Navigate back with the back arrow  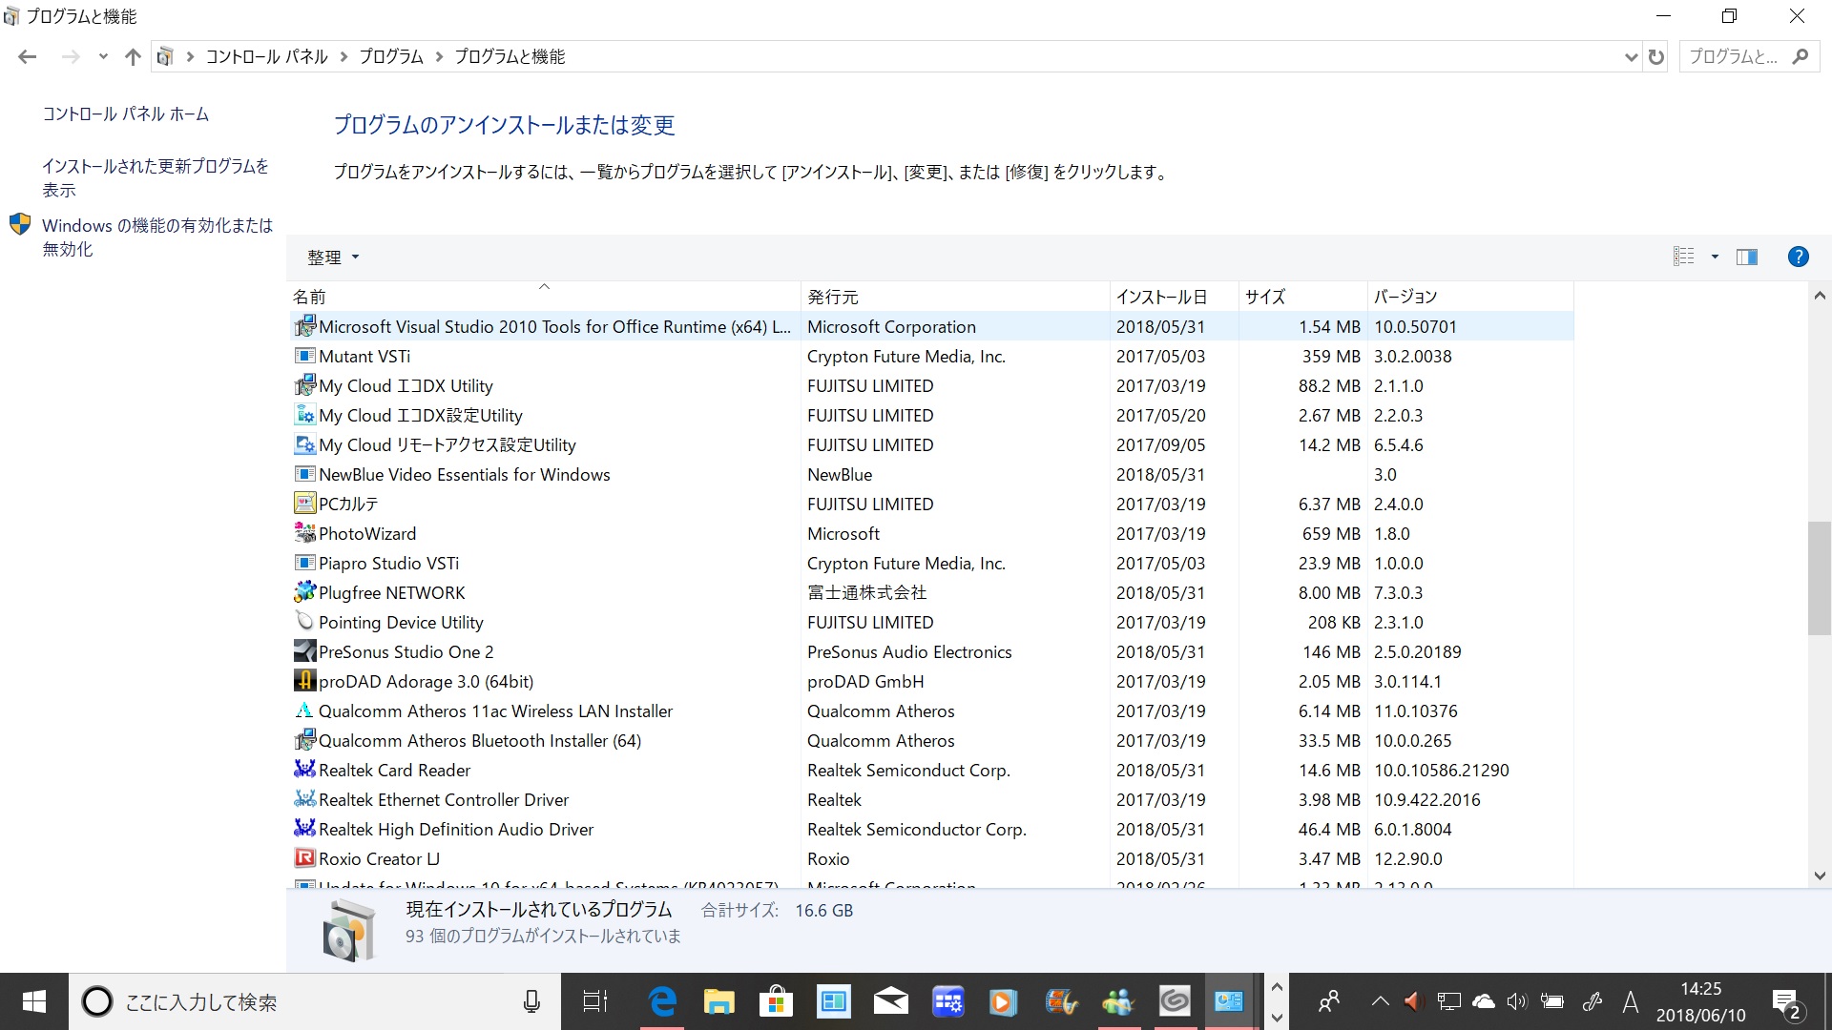(x=28, y=57)
